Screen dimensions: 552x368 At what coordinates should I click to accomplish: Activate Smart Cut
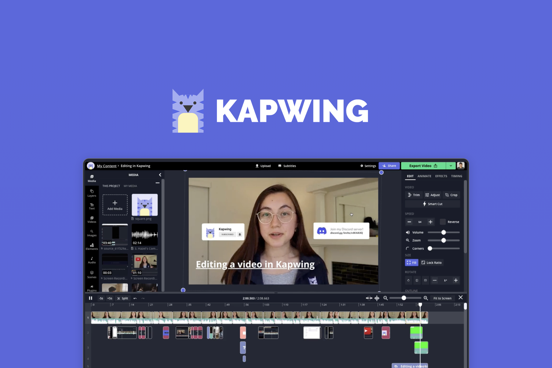432,204
